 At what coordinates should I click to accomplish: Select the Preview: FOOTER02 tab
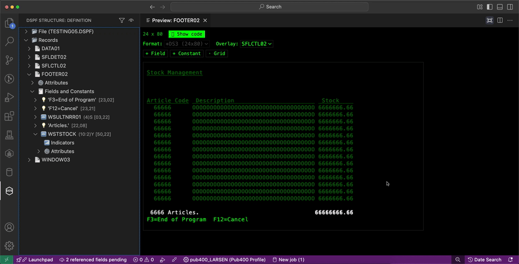coord(175,21)
